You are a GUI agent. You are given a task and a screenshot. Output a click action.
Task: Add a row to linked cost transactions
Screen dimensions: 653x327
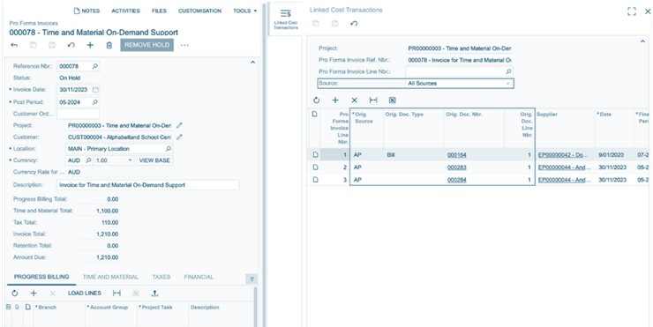(x=335, y=100)
